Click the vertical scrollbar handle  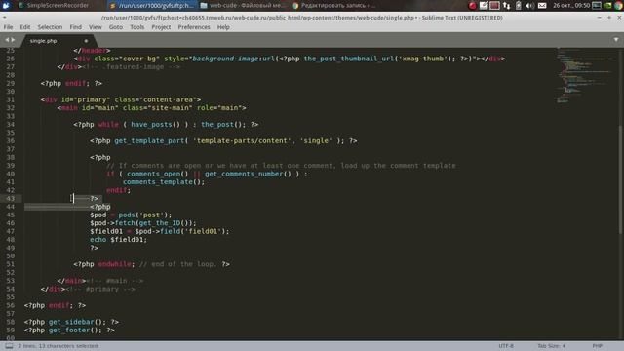(621, 179)
